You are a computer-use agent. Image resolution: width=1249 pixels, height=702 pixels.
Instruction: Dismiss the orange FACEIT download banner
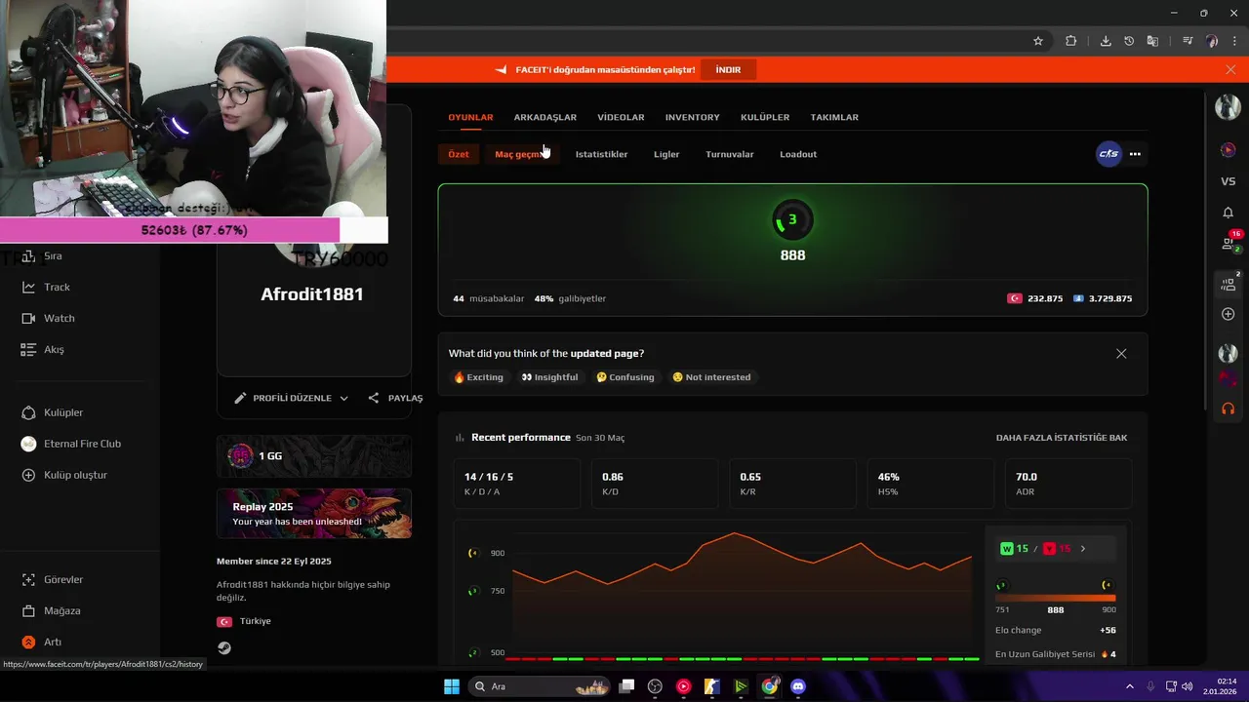coord(1230,70)
